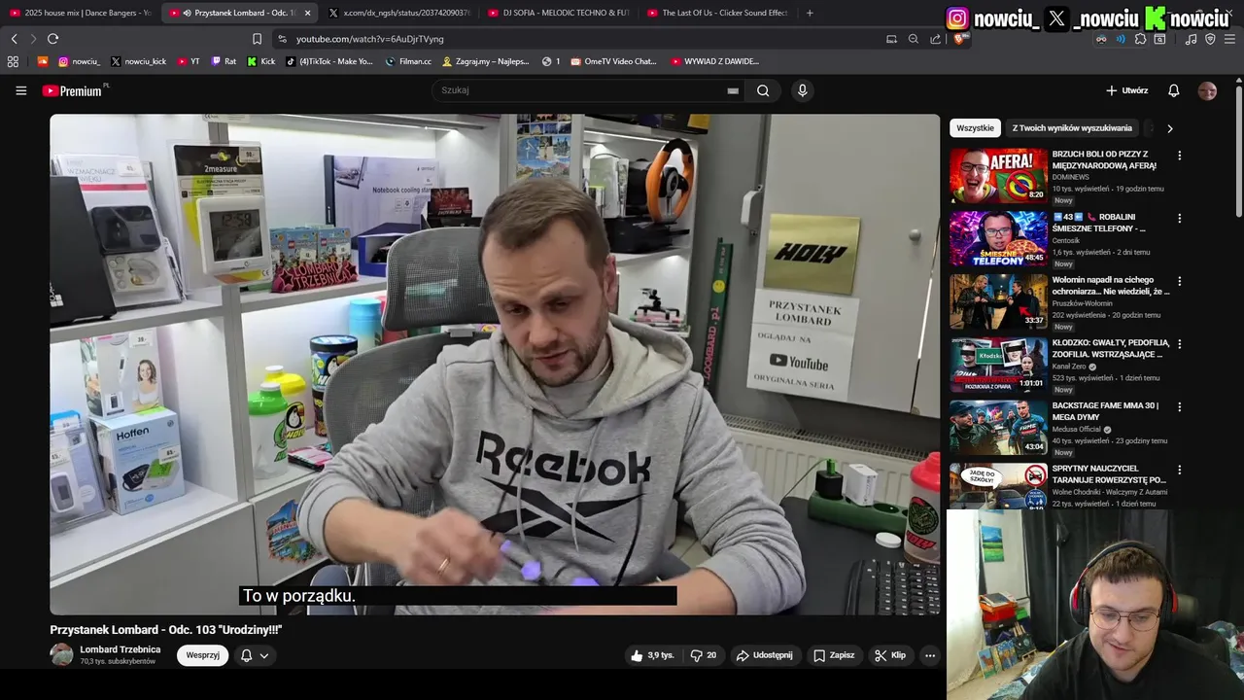Screen dimensions: 1244x700
Task: Open the account avatar menu
Action: click(x=1207, y=90)
